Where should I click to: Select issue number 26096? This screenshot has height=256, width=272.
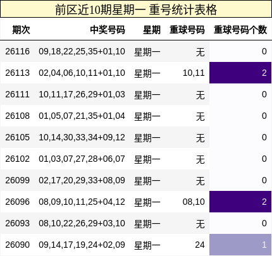[x=17, y=202]
